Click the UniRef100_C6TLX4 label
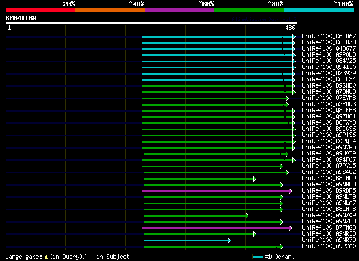Viewport: 359px width, 261px height. click(329, 79)
